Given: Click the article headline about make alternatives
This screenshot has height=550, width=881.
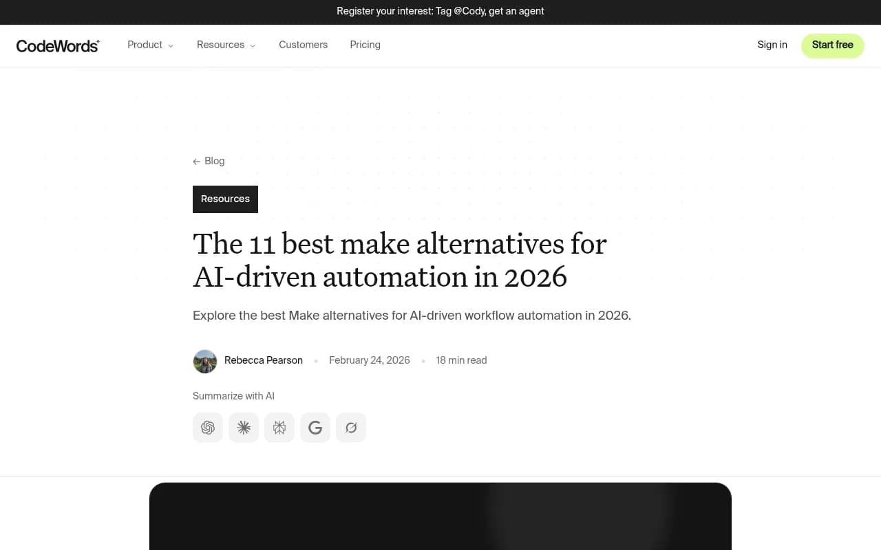Looking at the screenshot, I should coord(399,261).
